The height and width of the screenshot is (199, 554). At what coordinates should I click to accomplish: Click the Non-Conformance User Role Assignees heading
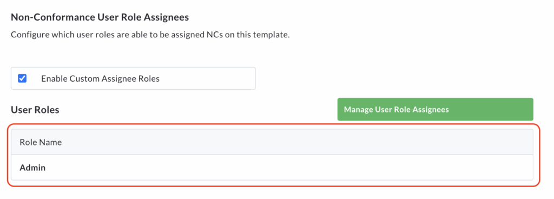click(100, 17)
